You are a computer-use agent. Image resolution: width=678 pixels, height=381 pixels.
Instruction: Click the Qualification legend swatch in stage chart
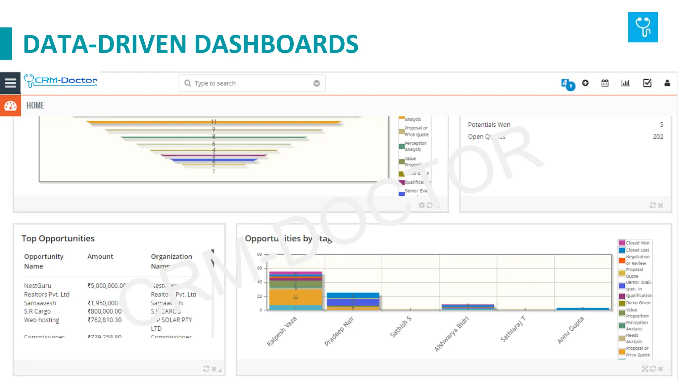[x=622, y=296]
